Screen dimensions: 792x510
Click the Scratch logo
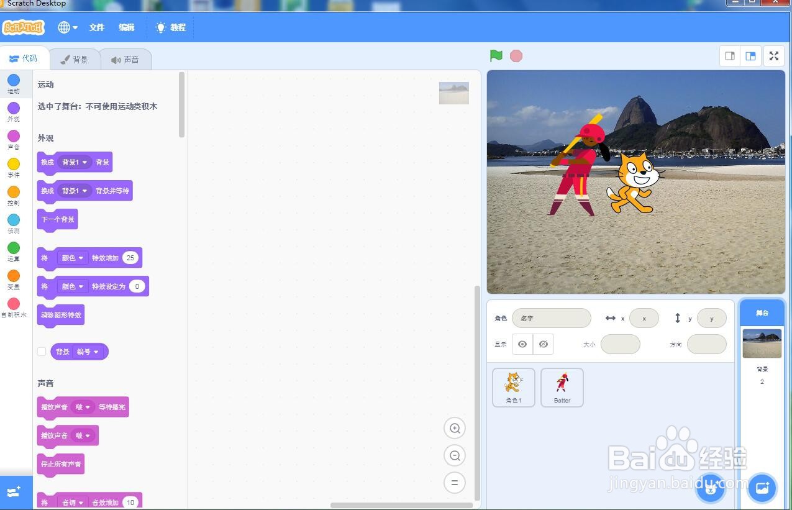24,27
